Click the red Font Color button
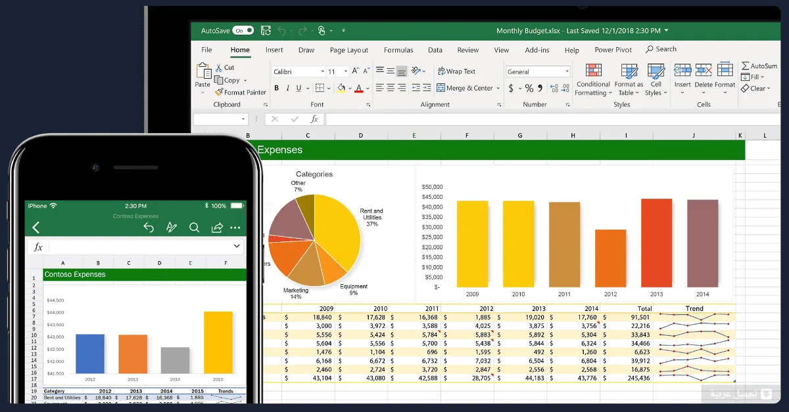 click(360, 88)
